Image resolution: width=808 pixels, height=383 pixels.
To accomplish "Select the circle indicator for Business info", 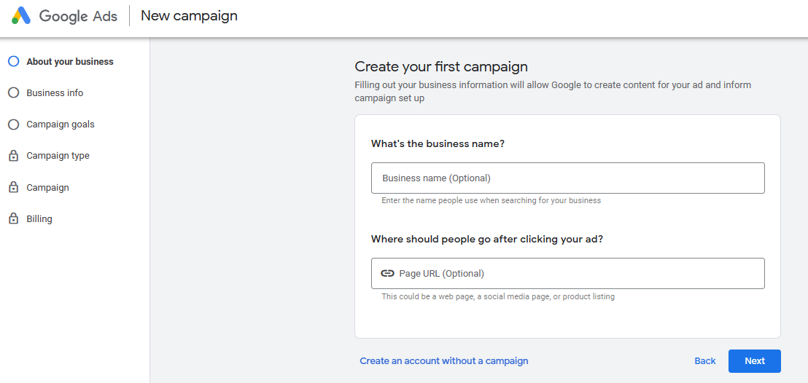I will (x=13, y=93).
